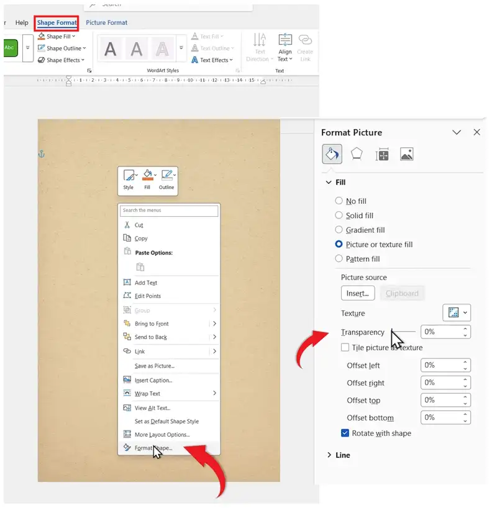Image resolution: width=492 pixels, height=508 pixels.
Task: Open the Shape Effects dropdown
Action: tap(61, 60)
